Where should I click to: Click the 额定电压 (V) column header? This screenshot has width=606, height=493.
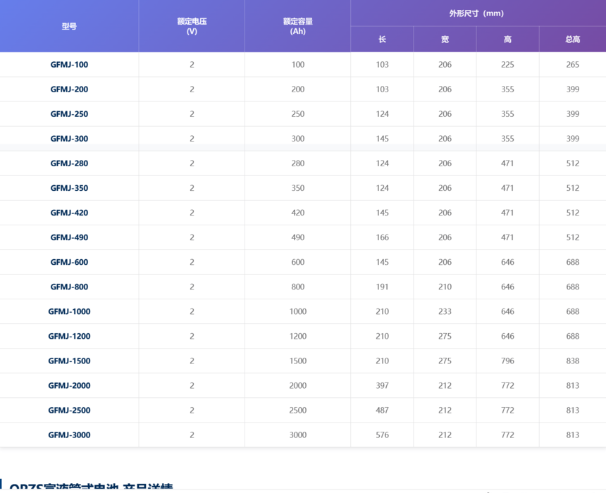point(192,26)
